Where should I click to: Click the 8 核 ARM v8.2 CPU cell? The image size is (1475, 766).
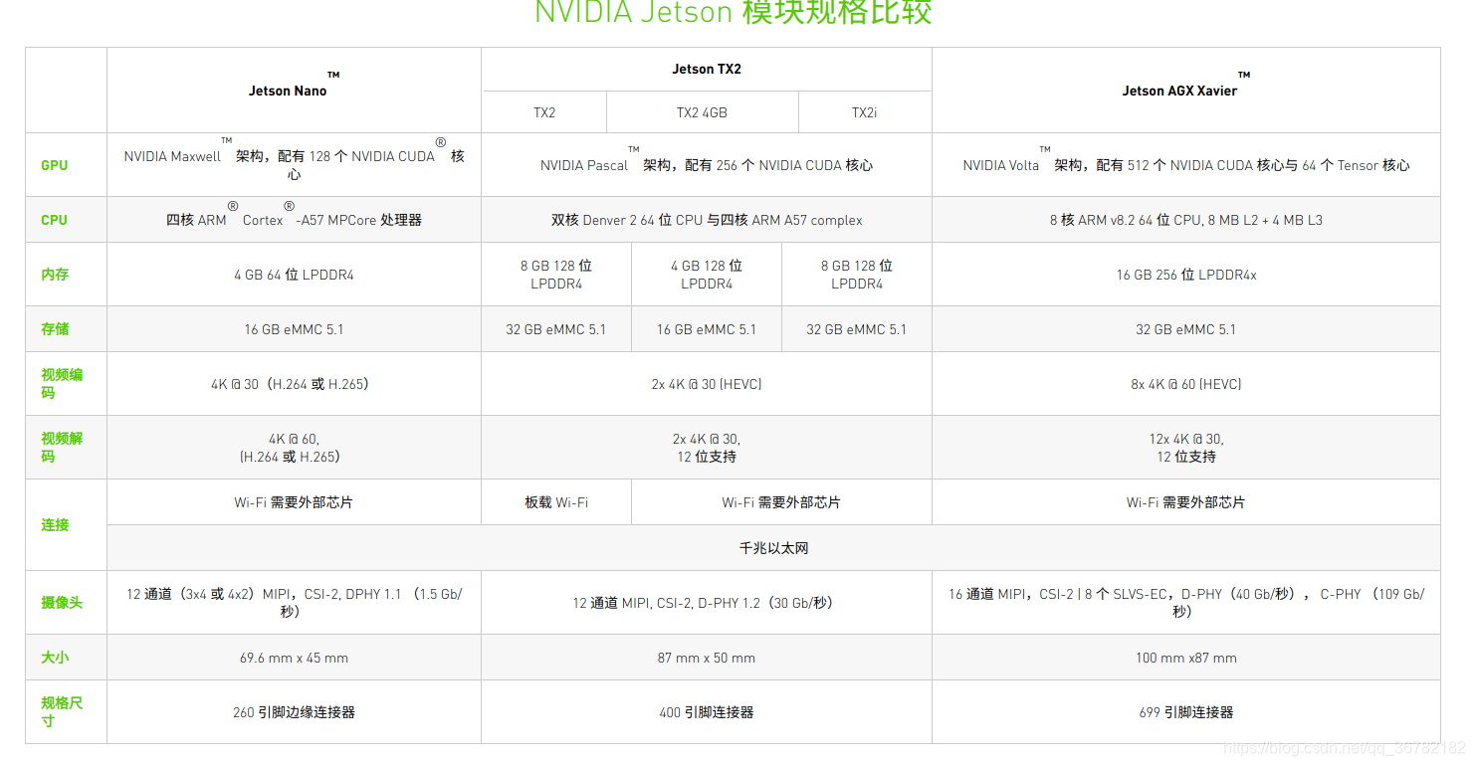tap(1186, 220)
